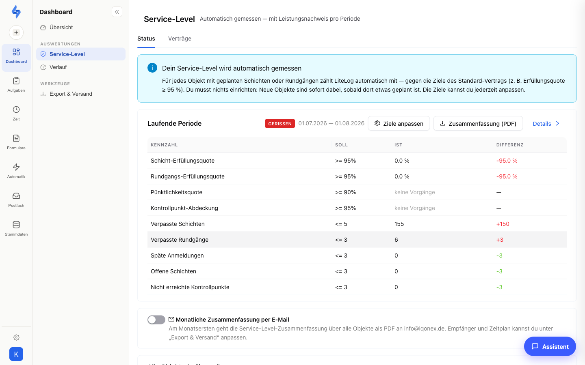The width and height of the screenshot is (585, 365).
Task: Enable the monthly email summary toggle
Action: click(x=156, y=320)
